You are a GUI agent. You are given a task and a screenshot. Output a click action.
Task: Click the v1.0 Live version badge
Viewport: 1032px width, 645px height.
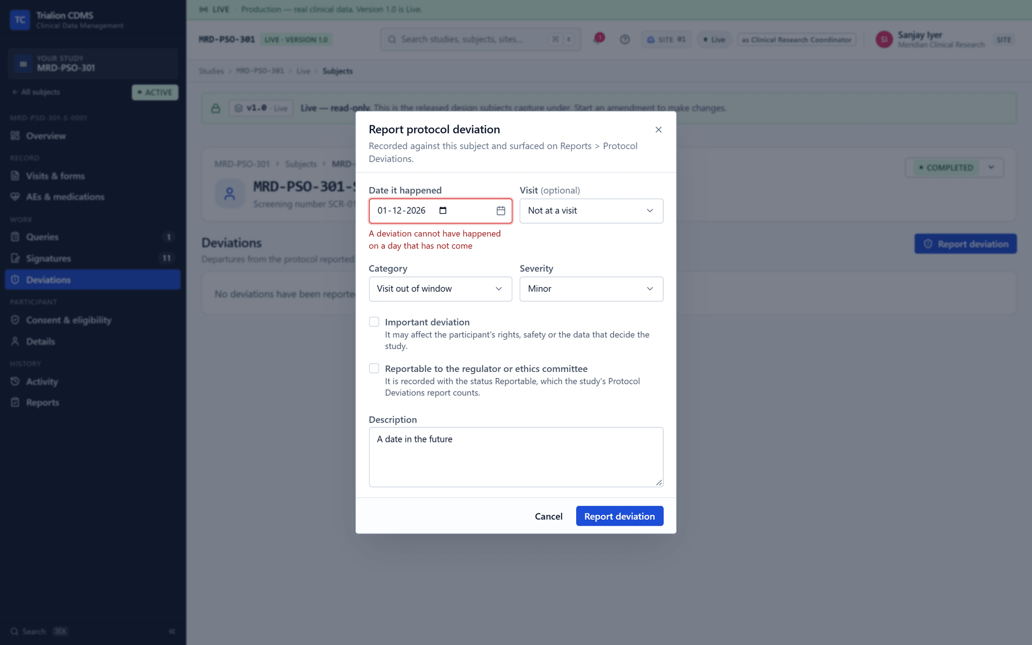pyautogui.click(x=261, y=108)
